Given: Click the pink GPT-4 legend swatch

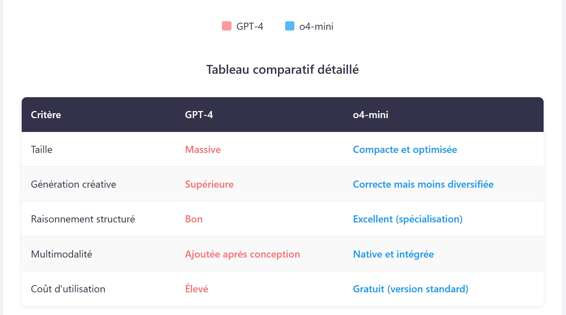Looking at the screenshot, I should click(227, 26).
